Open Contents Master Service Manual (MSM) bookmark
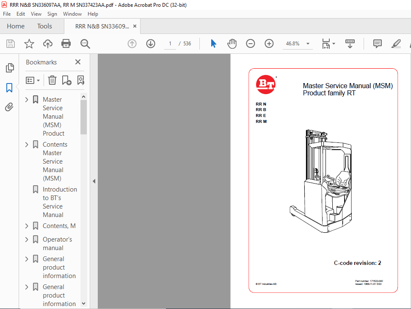411x309 pixels. (55, 161)
